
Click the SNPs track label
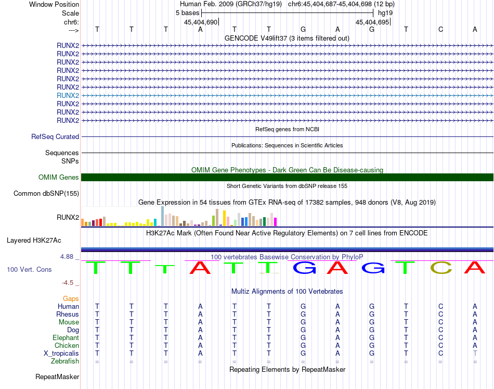click(70, 161)
